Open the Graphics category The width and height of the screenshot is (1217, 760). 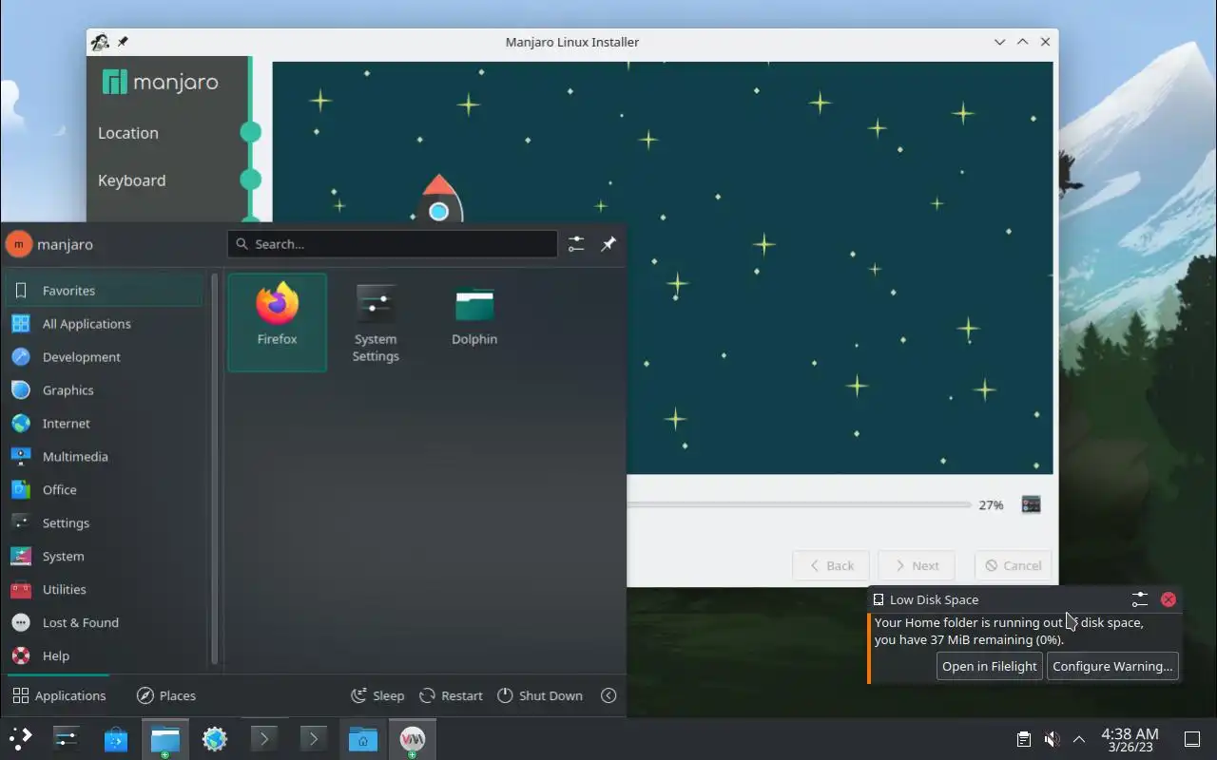105,390
